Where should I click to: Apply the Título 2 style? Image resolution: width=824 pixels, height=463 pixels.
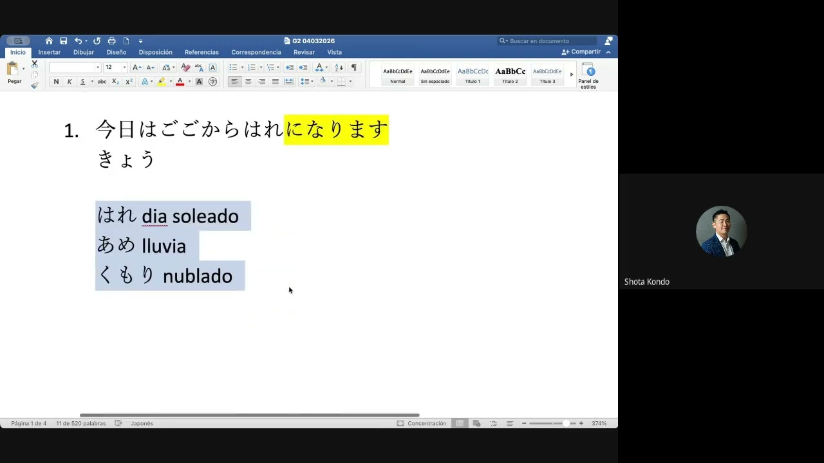[510, 75]
